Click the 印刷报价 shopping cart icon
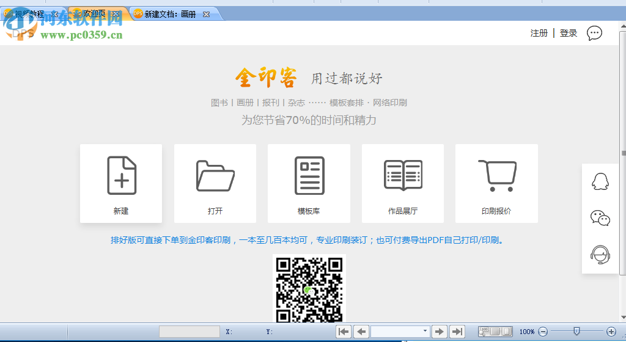626x342 pixels. coord(497,176)
